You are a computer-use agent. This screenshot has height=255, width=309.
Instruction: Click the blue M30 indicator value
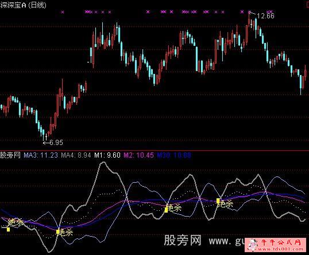tap(174, 155)
